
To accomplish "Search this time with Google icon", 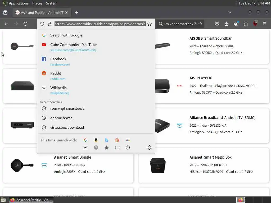I will pyautogui.click(x=85, y=140).
